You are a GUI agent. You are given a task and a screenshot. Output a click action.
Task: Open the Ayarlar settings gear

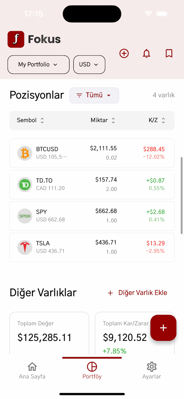tap(152, 370)
